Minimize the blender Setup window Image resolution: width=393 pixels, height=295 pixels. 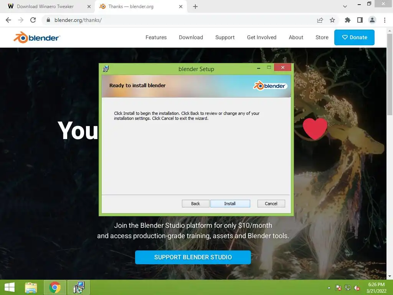(258, 68)
